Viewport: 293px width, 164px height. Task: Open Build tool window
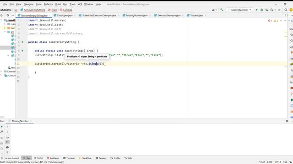(x=128, y=158)
